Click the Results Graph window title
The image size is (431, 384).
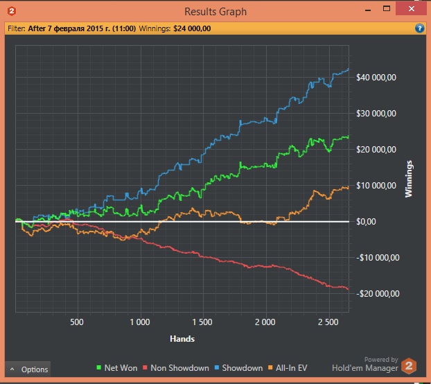click(x=215, y=12)
